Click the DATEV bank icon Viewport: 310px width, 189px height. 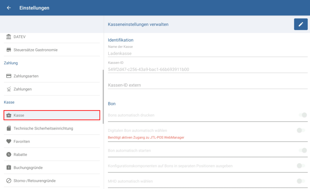(9, 37)
